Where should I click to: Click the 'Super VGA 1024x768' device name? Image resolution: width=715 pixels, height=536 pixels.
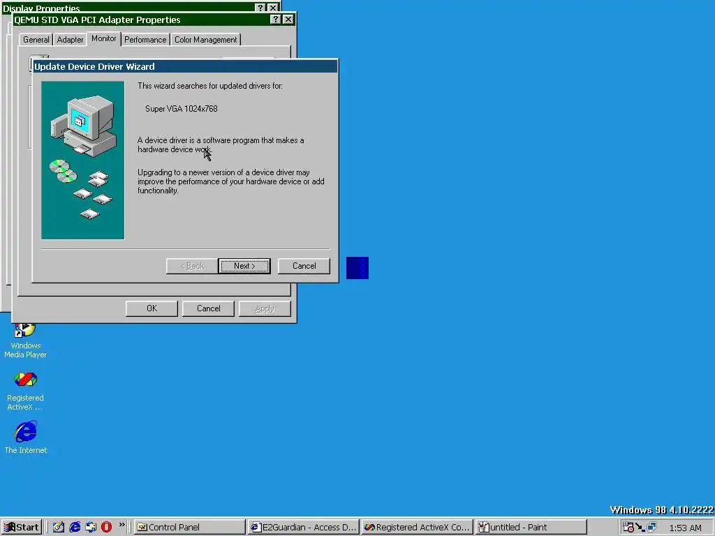(x=181, y=108)
